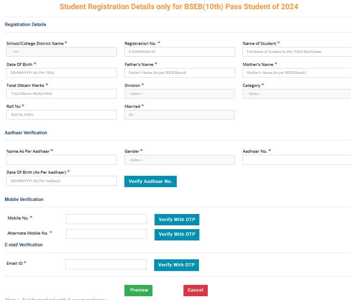Click the Date Of Birth (10th) field

click(x=61, y=73)
